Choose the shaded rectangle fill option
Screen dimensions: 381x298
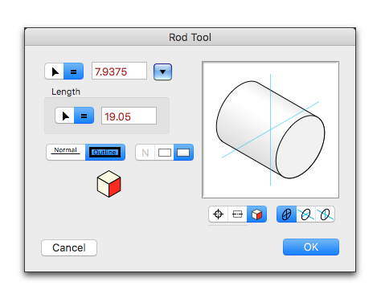[183, 153]
